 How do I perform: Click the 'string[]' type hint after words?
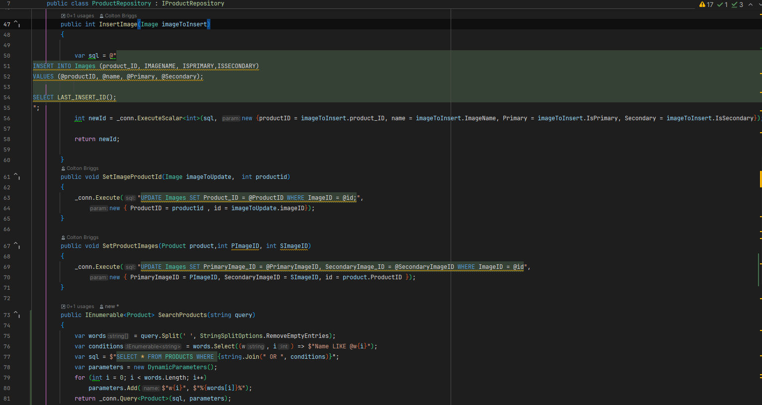click(x=118, y=336)
